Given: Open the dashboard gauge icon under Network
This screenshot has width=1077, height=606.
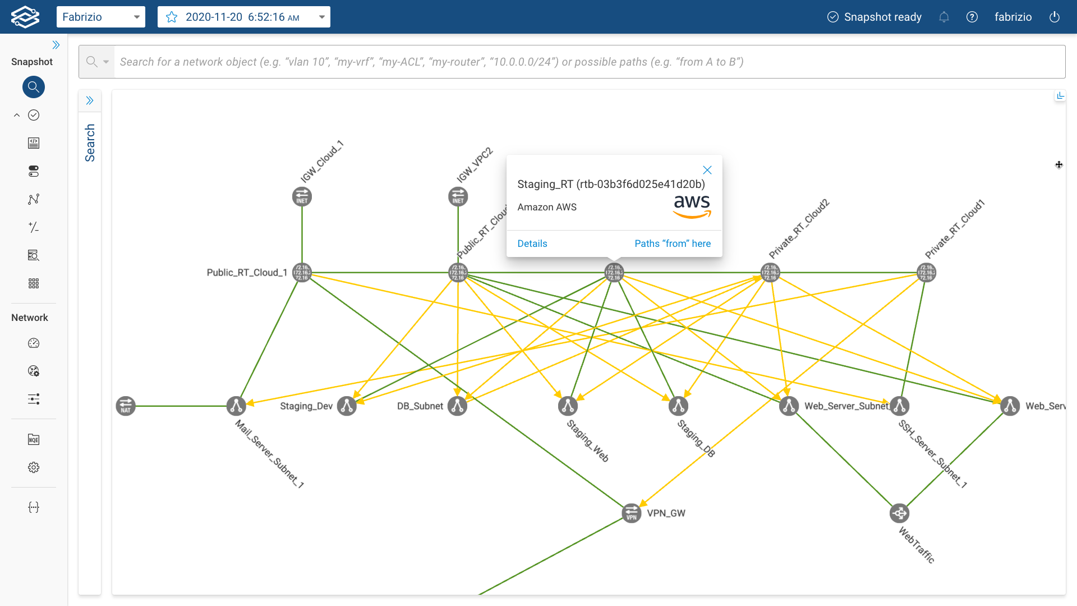Looking at the screenshot, I should [34, 343].
